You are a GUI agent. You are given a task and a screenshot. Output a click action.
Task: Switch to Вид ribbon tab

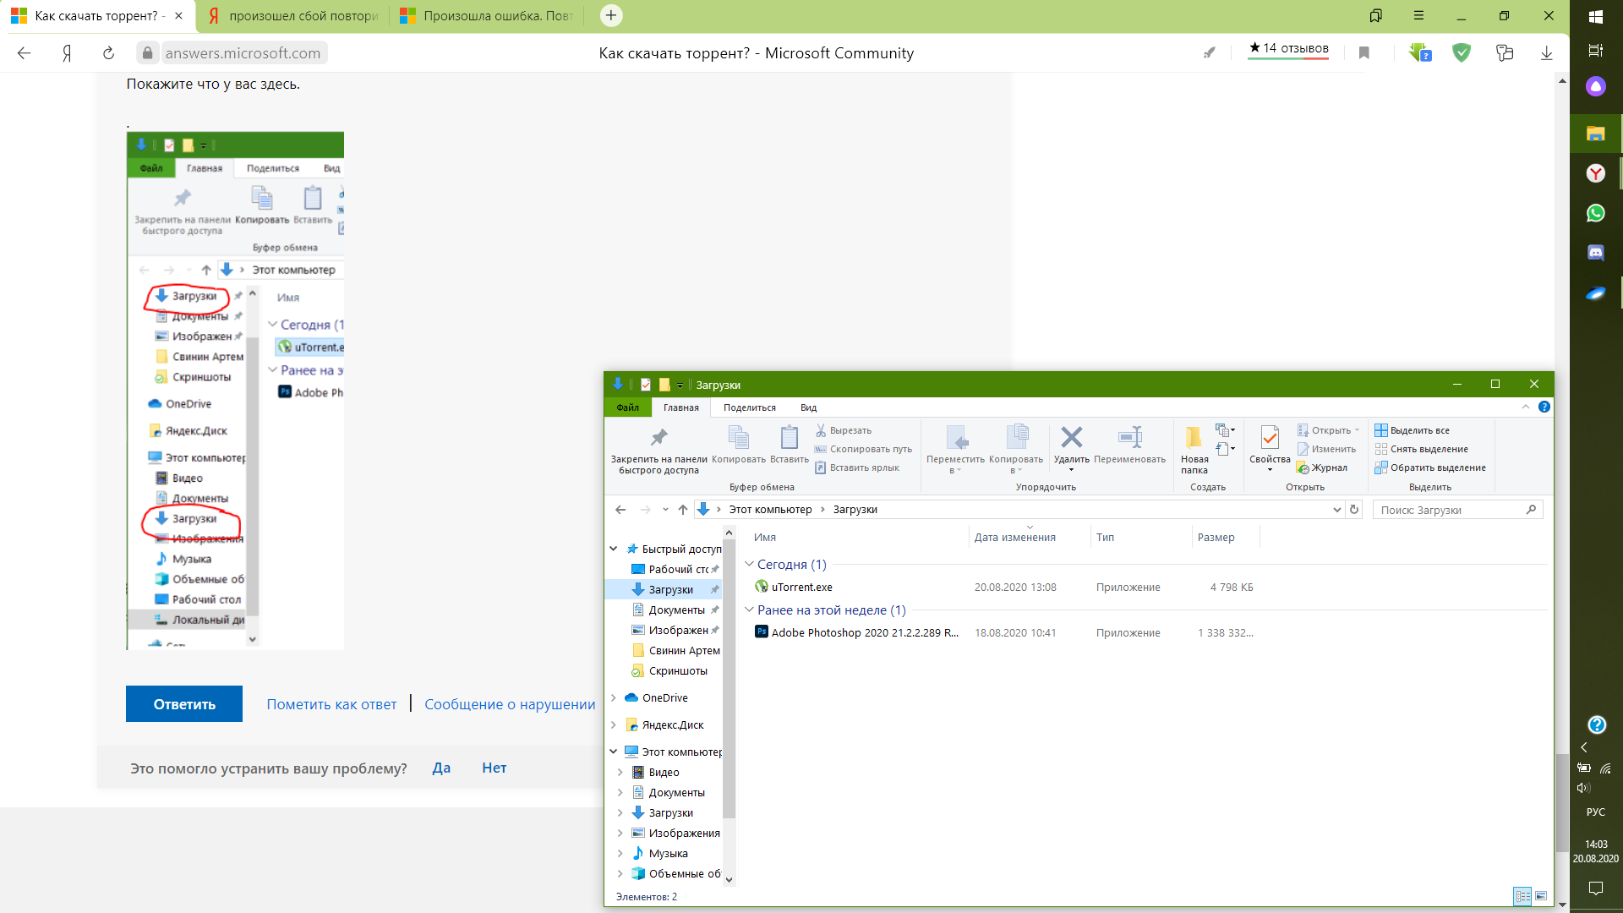[808, 407]
